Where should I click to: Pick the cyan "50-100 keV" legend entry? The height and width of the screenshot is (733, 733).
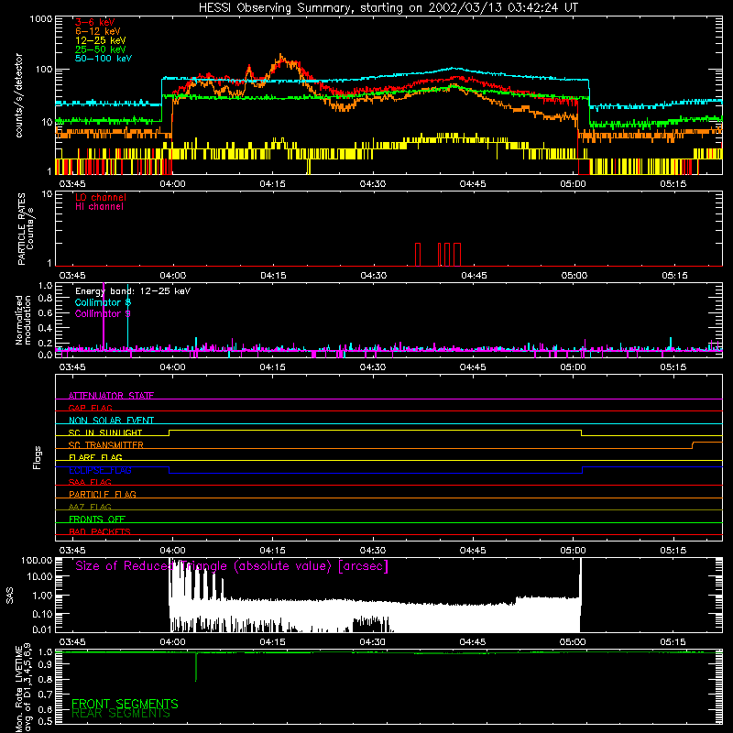coord(104,59)
